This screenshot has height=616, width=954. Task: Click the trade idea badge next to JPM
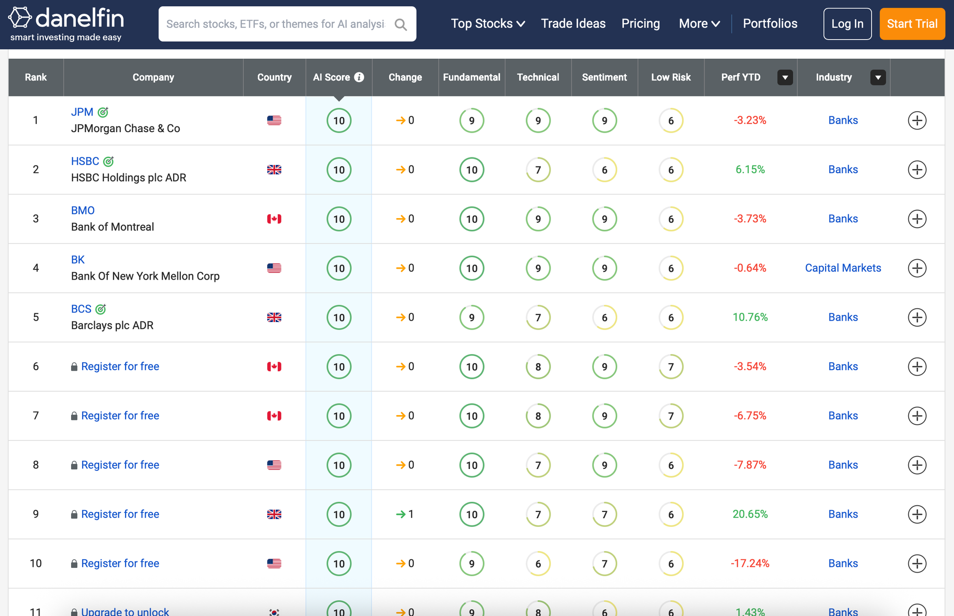103,112
